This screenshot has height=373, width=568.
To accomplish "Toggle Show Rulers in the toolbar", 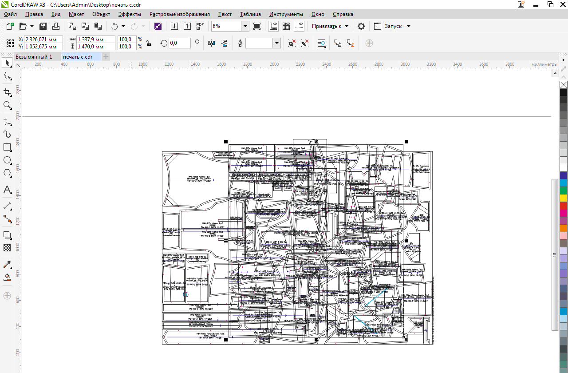I will pos(273,26).
